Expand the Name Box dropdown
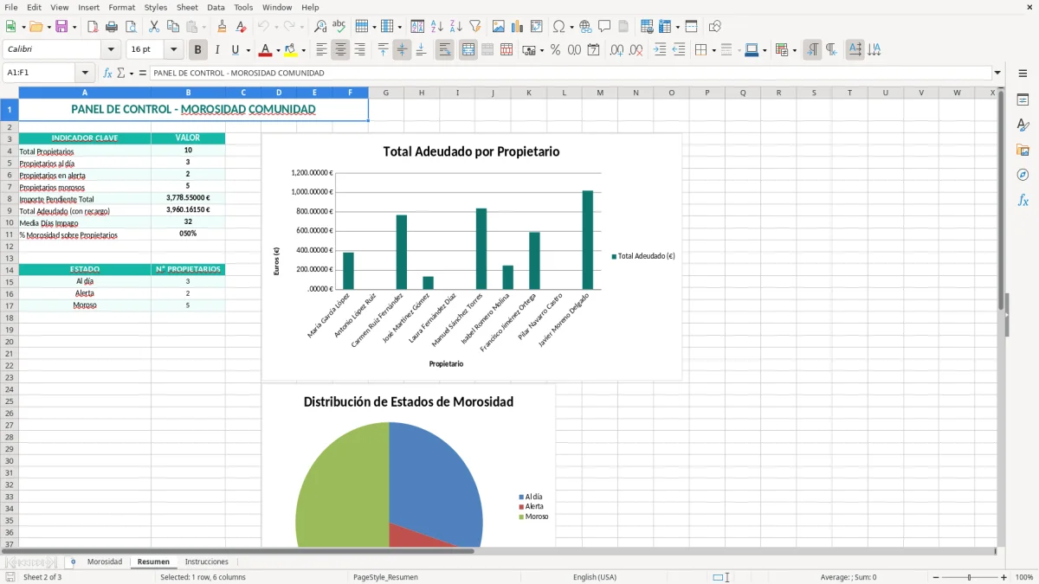This screenshot has height=584, width=1039. pyautogui.click(x=85, y=74)
